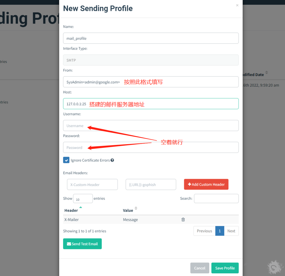Delete the X-Mailer header with trash icon
Screen dimensions: 285x276
click(183, 219)
